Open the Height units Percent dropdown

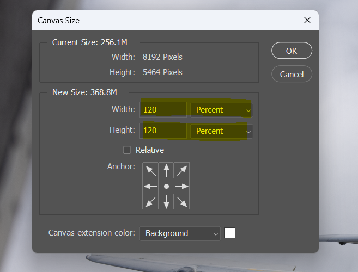point(222,131)
